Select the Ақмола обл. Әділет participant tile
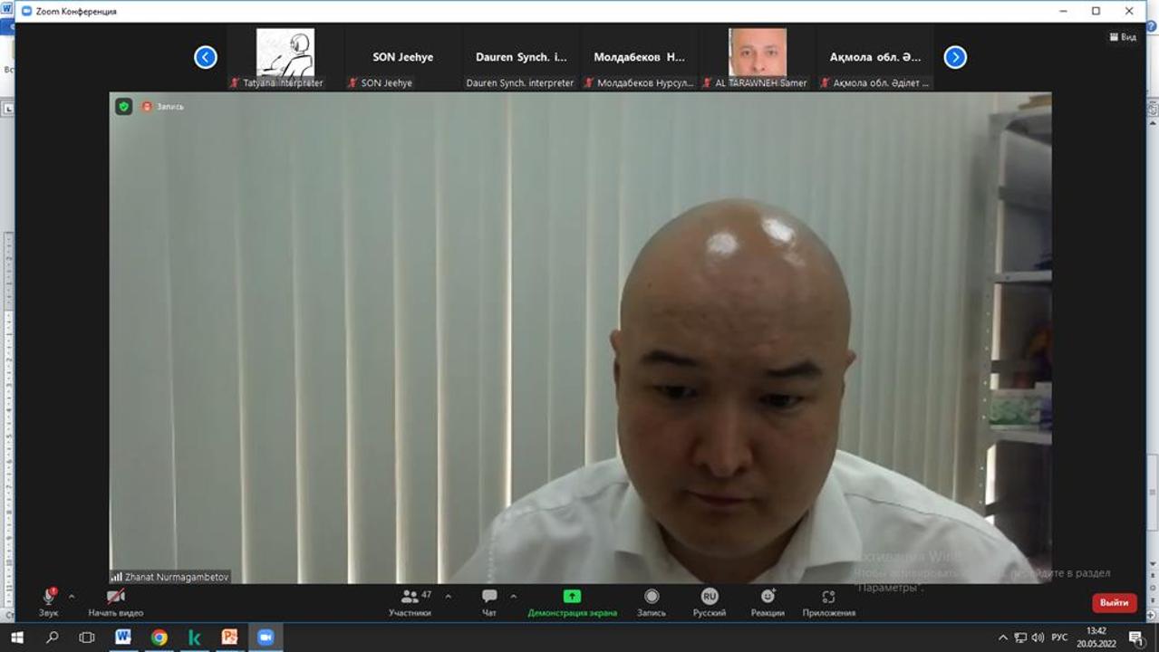 (x=875, y=58)
